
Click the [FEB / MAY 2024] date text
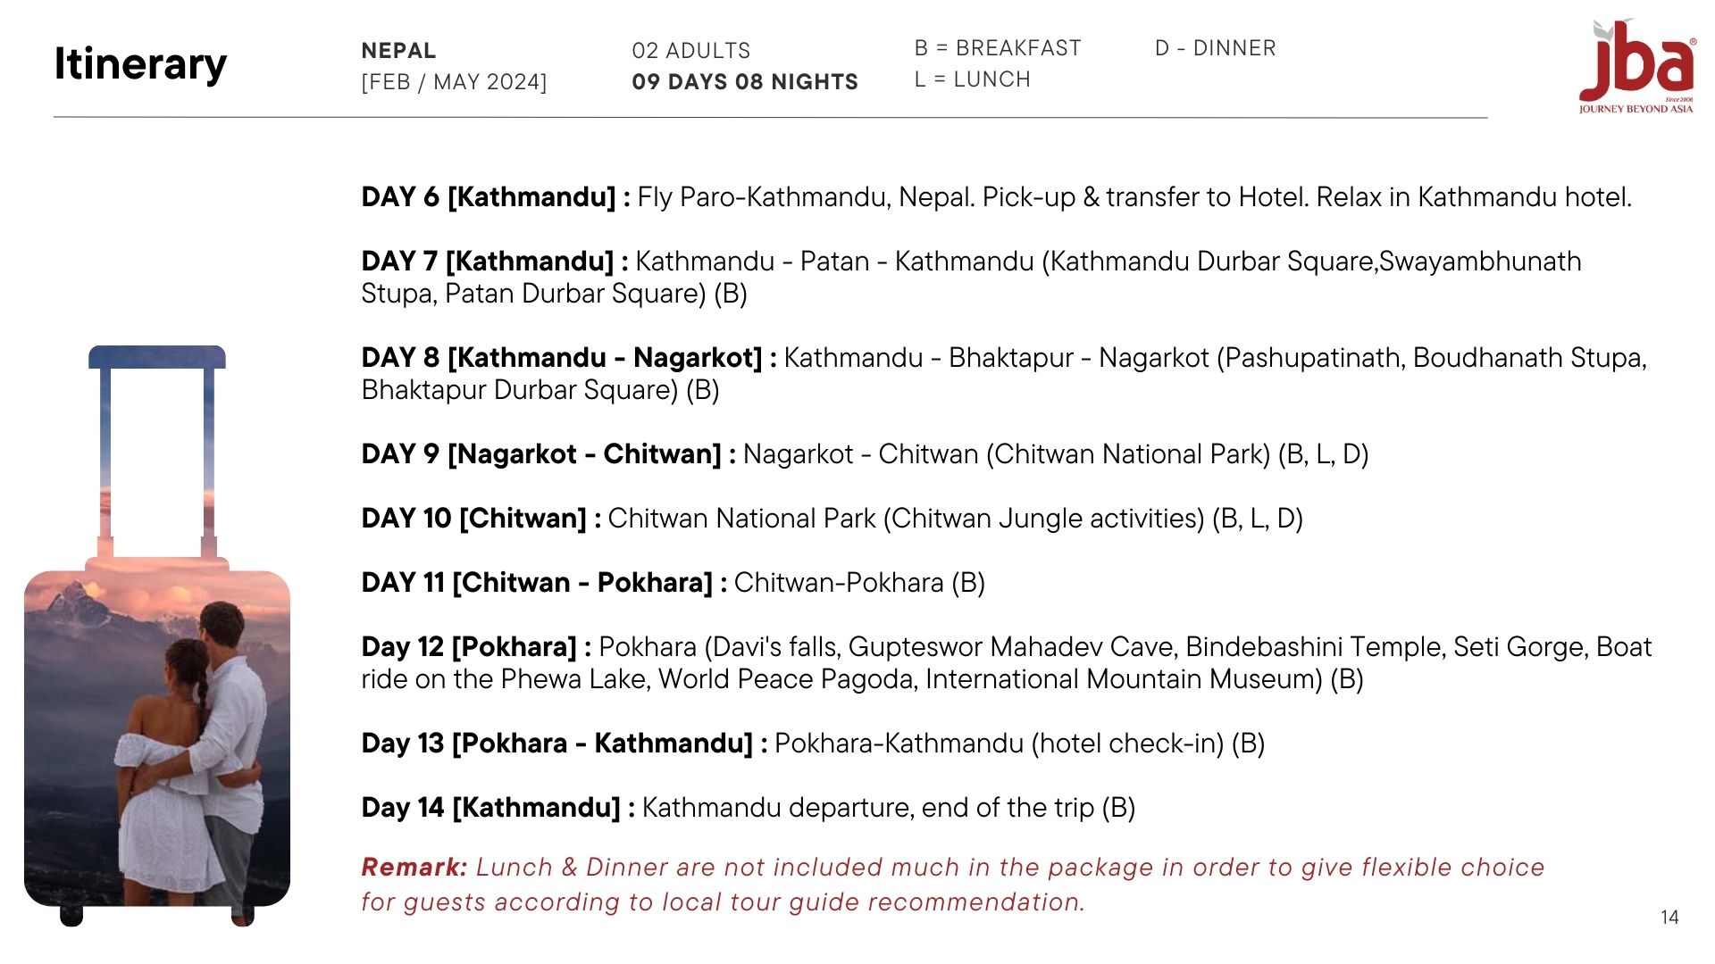pyautogui.click(x=454, y=82)
